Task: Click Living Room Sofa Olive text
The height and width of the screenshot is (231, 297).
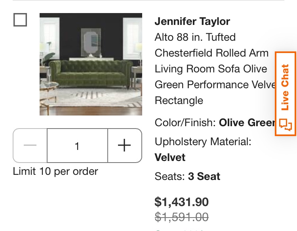Action: point(211,69)
